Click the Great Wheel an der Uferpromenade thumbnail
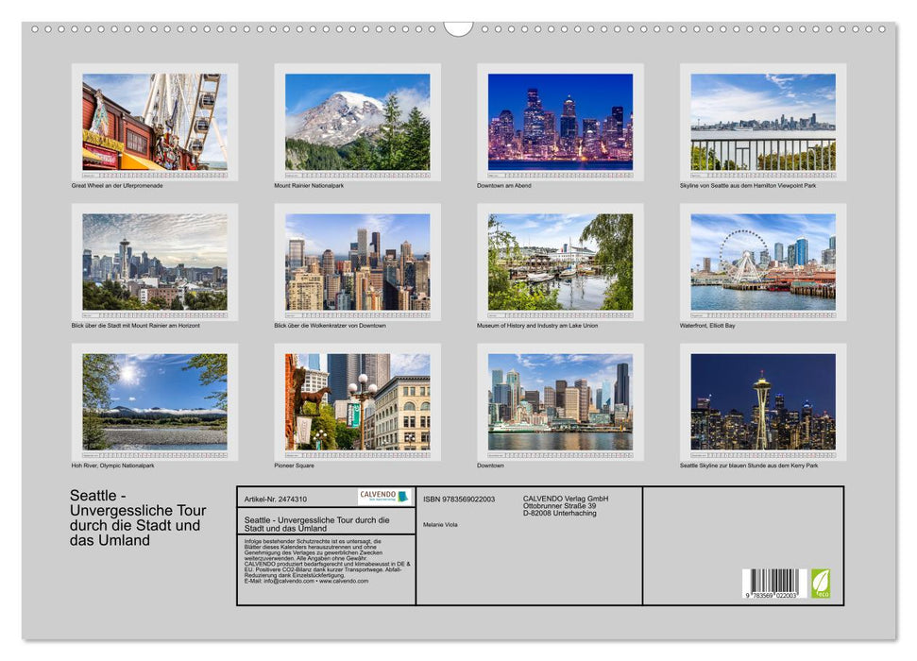Viewport: 917px width, 661px height. [154, 122]
